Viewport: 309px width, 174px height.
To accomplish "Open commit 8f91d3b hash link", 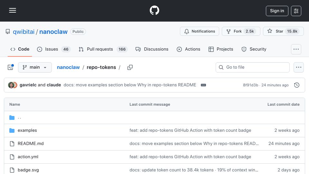I will pos(250,85).
